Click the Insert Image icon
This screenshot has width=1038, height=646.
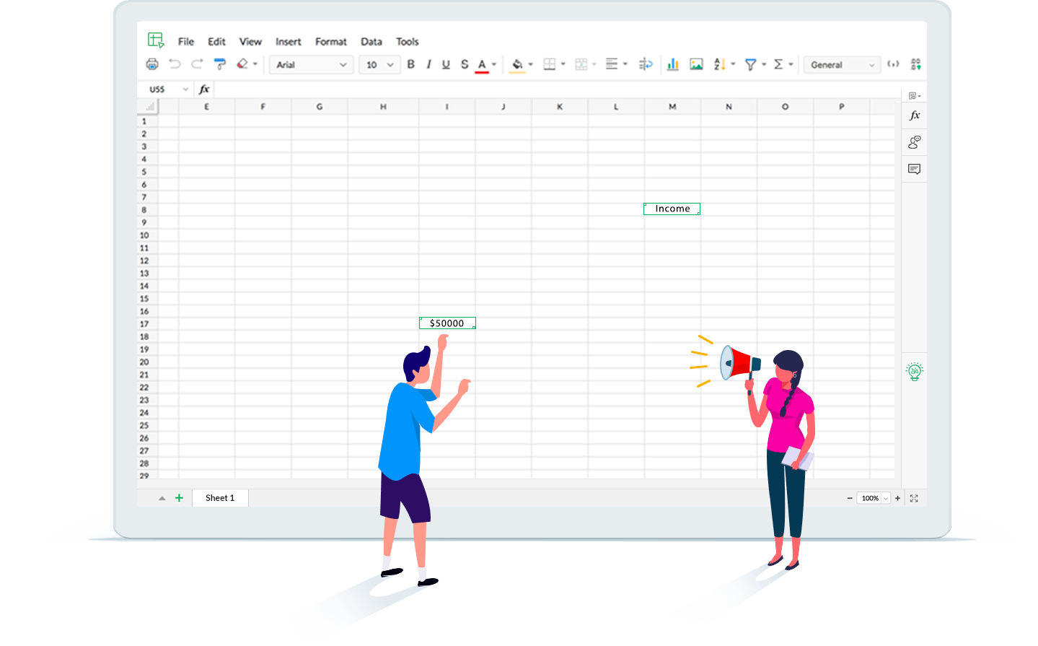pos(696,64)
